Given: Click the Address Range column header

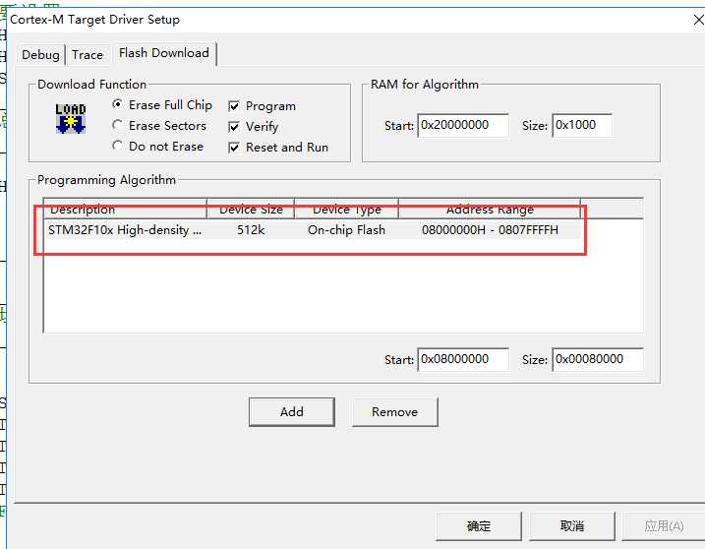Looking at the screenshot, I should 490,209.
